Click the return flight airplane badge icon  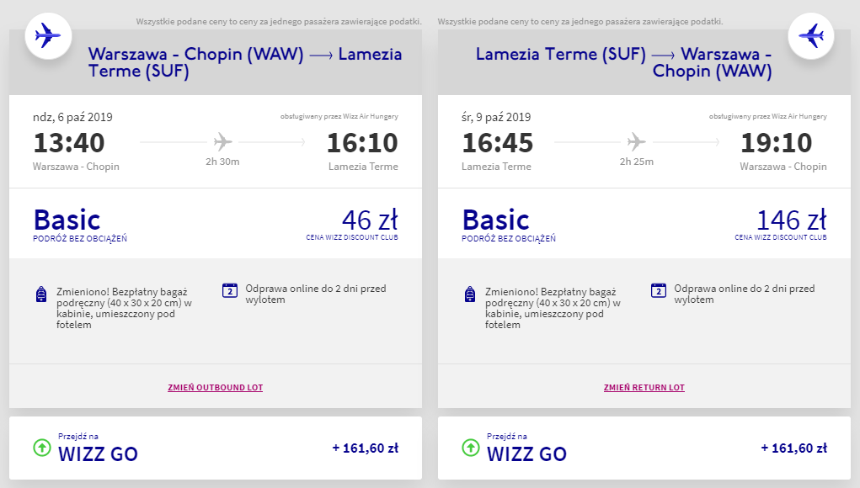pos(810,36)
